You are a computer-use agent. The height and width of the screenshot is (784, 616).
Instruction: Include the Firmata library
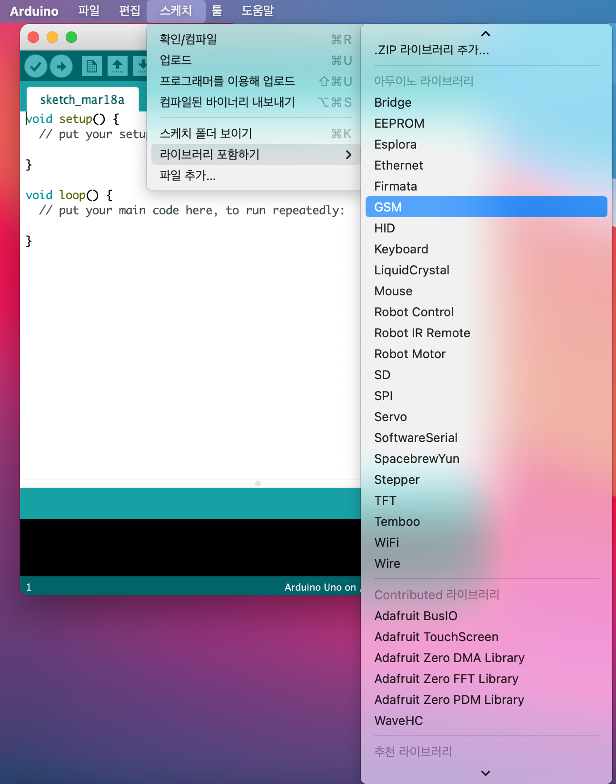[x=486, y=186]
